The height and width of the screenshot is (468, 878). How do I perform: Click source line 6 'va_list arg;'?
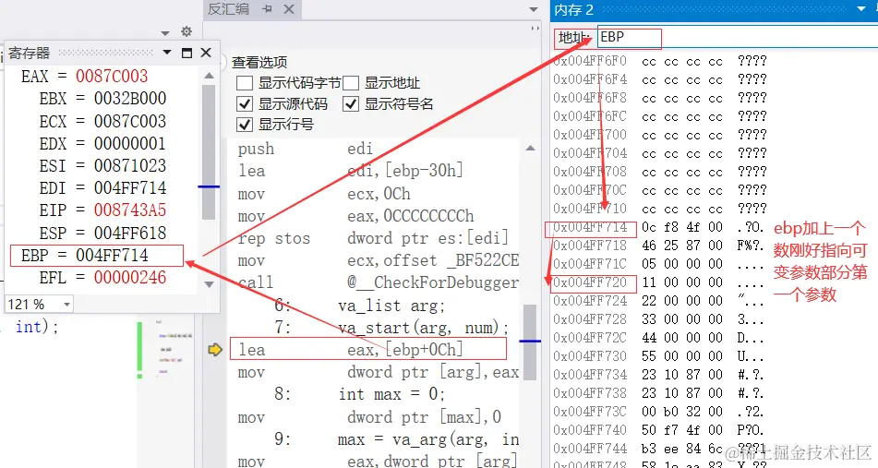359,306
